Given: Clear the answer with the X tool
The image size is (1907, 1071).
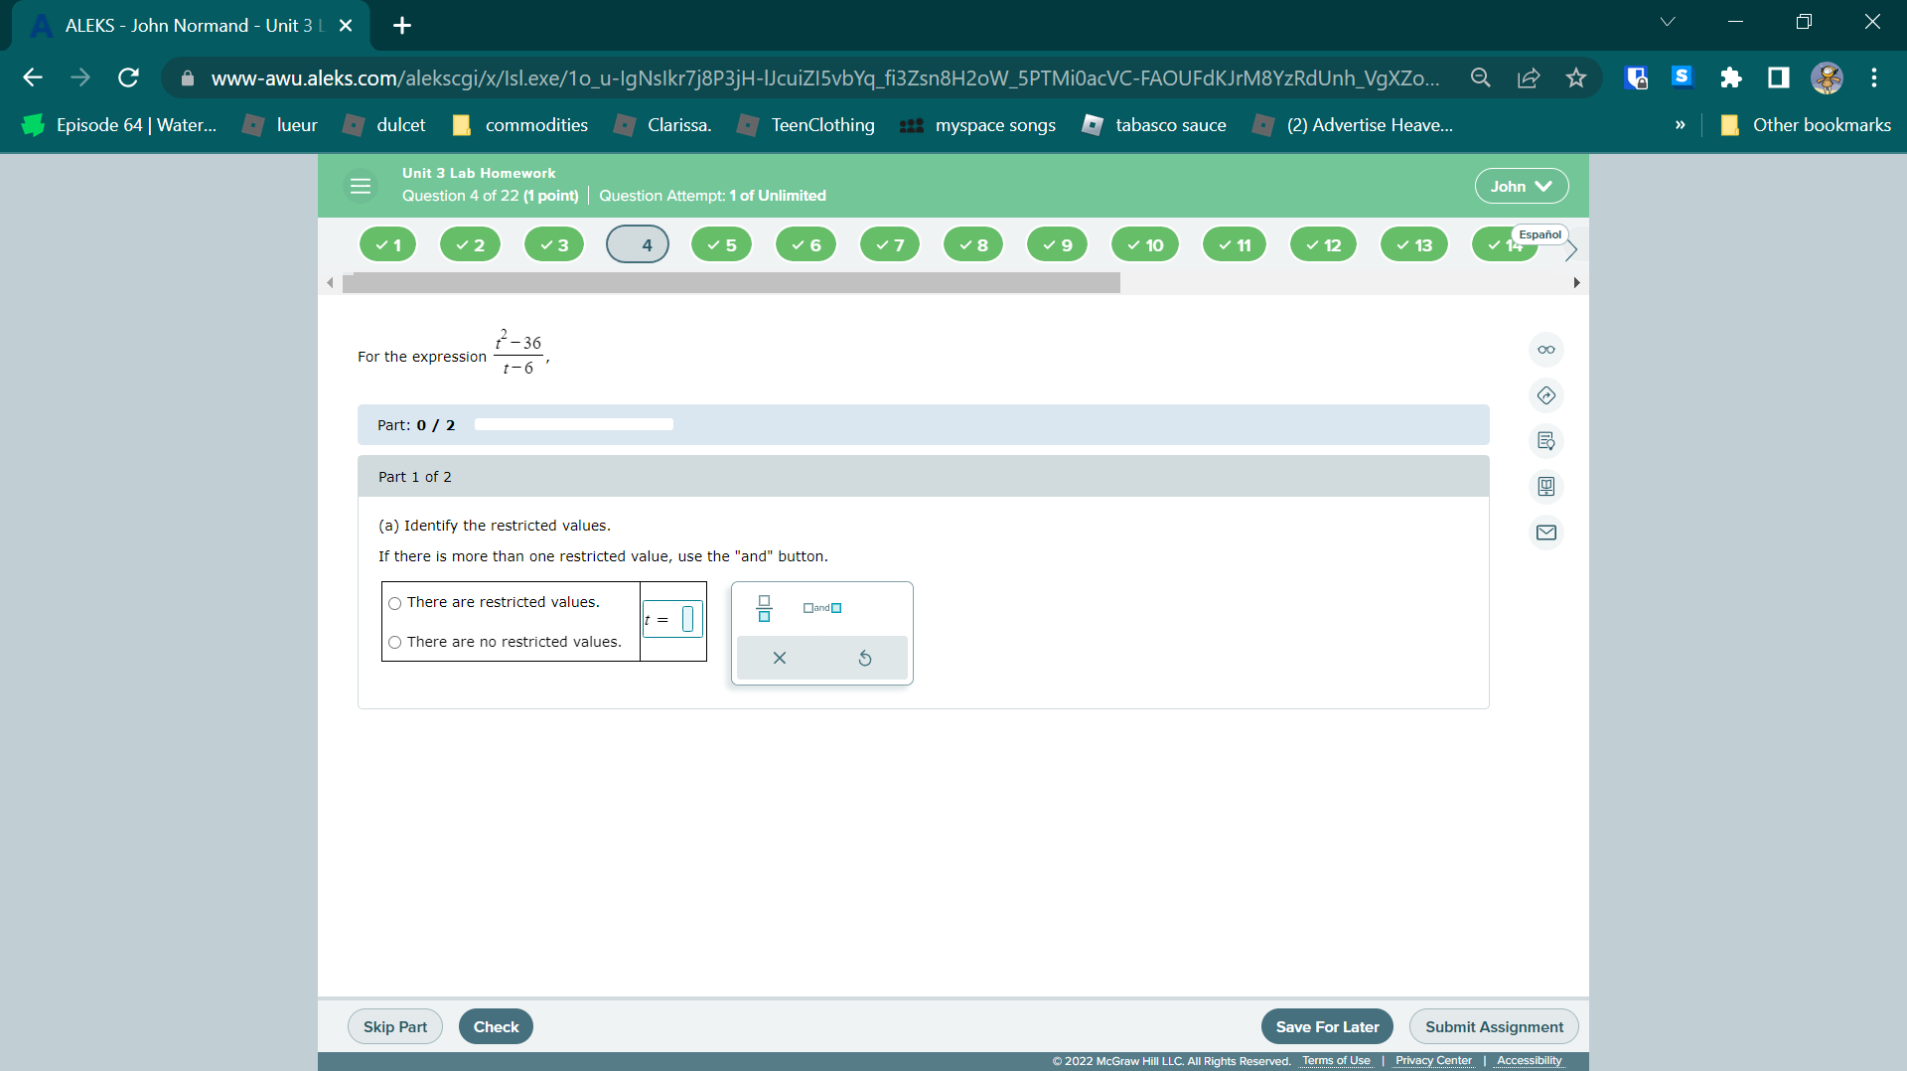Looking at the screenshot, I should click(780, 658).
